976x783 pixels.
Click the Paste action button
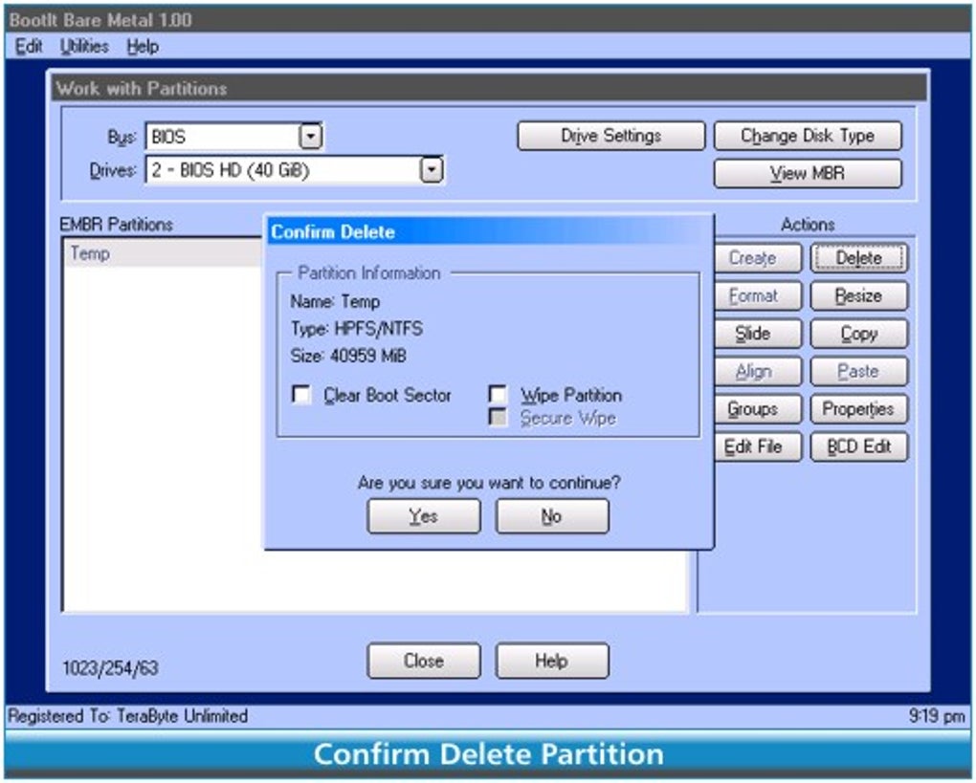coord(859,372)
